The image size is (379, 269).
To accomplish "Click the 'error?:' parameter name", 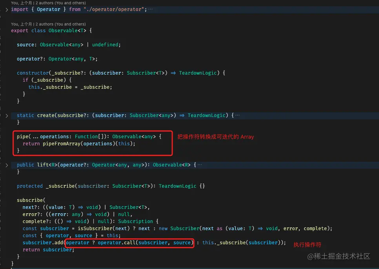I will pos(33,214).
